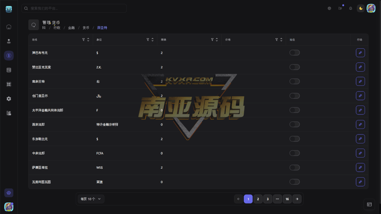
Task: Edit the 瓦努阿图瓦图 currency row
Action: pos(360,182)
